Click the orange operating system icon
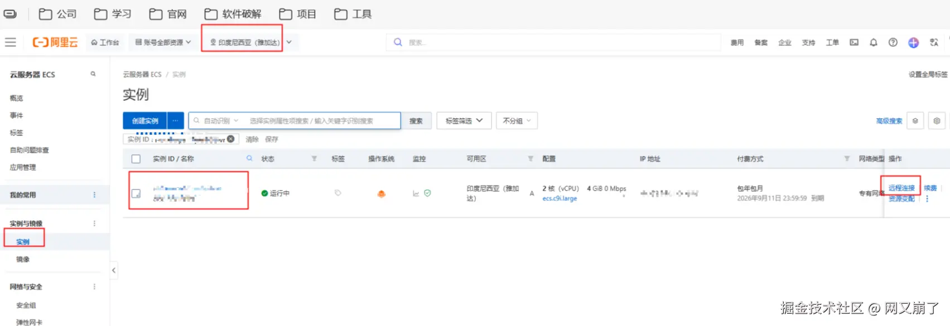Screen dimensions: 950x326 click(x=382, y=193)
